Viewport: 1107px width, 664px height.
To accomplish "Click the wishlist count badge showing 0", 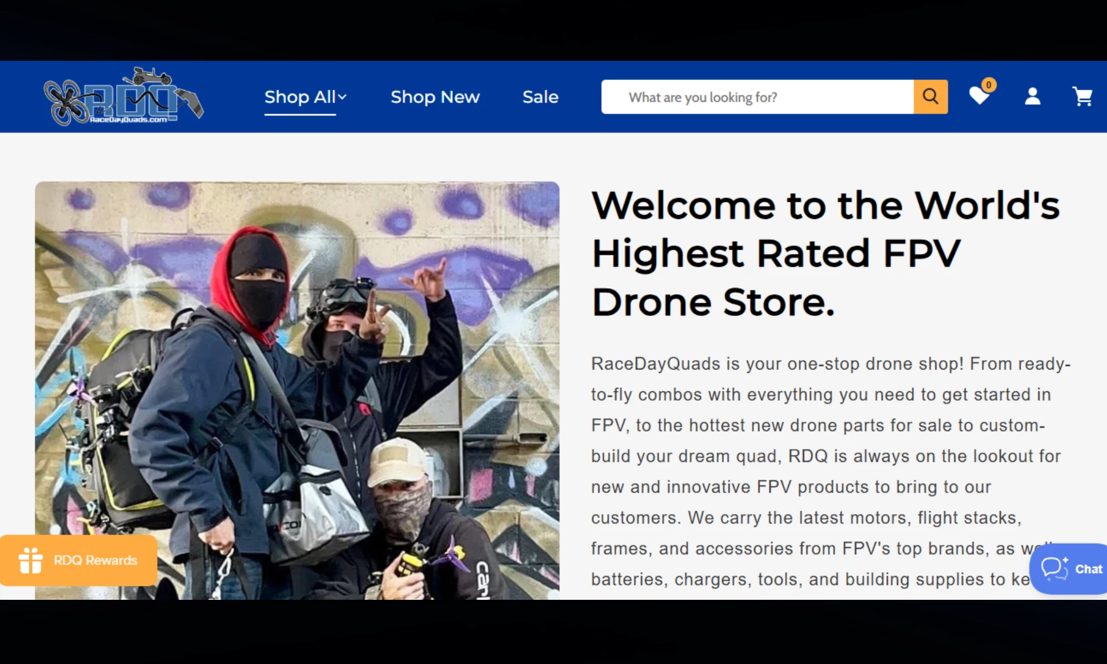I will (x=989, y=85).
